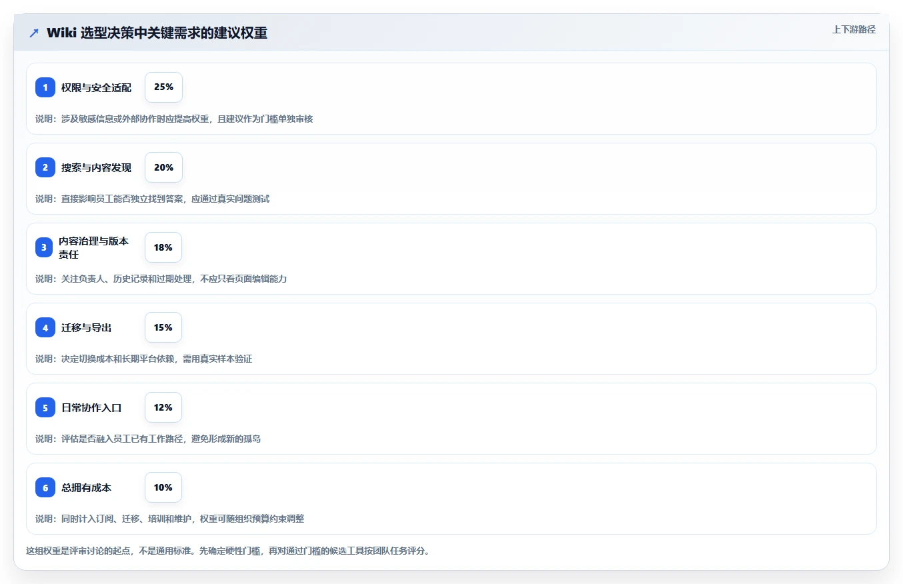Click the note about 关注负责人、历史记录和过期处理
Viewport: 903px width, 584px height.
[161, 279]
